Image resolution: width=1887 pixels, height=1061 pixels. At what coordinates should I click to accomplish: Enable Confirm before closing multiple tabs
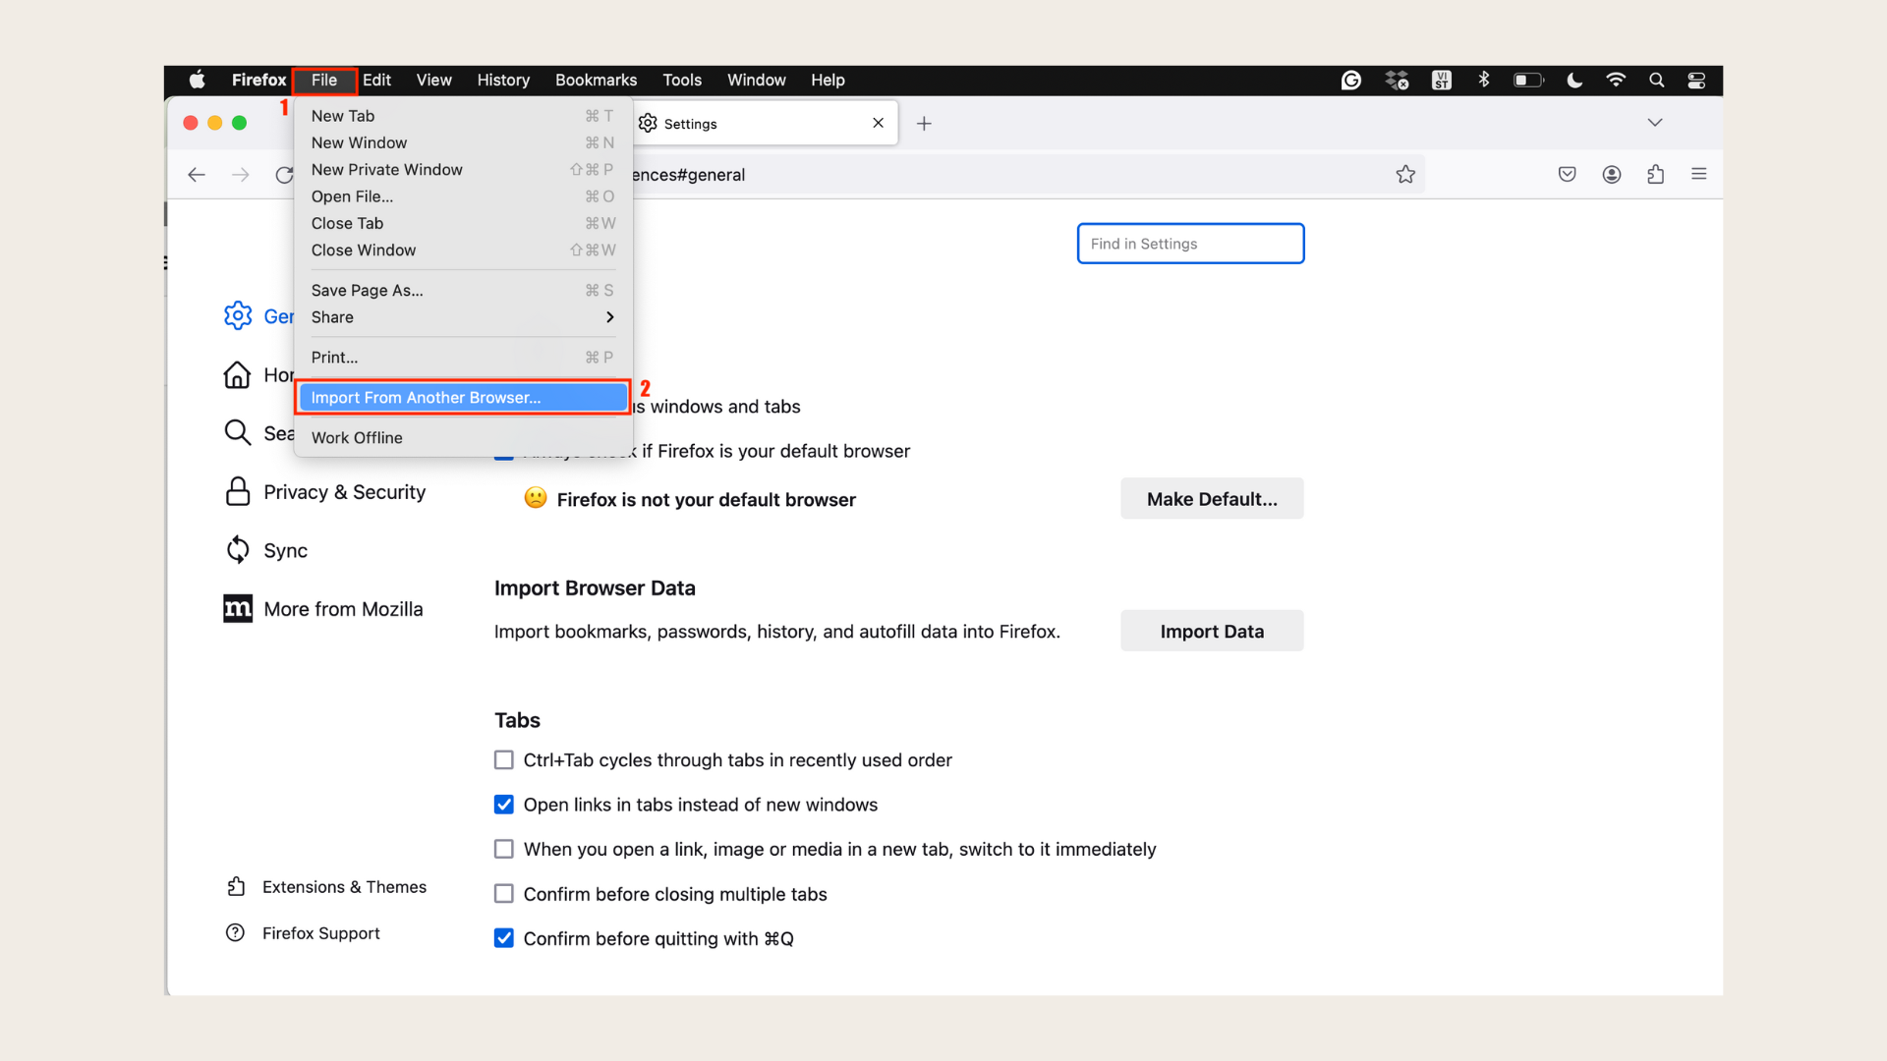tap(504, 894)
